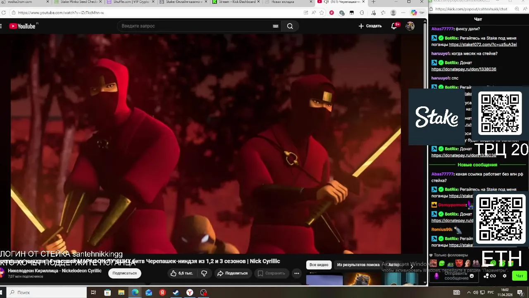Image resolution: width=529 pixels, height=298 pixels.
Task: Open Edge profile avatar icon
Action: click(393, 13)
